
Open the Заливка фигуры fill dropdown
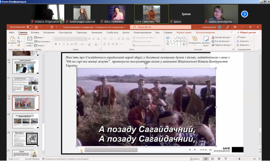pyautogui.click(x=222, y=37)
